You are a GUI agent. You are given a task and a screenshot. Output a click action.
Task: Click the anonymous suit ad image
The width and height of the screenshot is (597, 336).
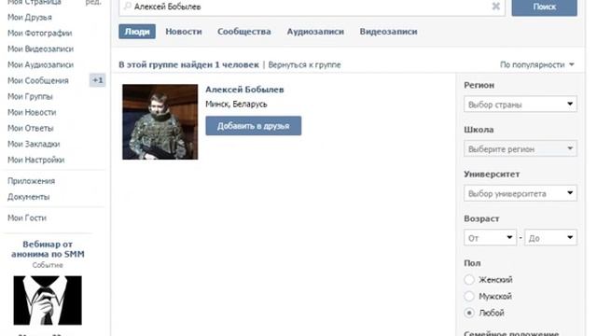point(48,301)
